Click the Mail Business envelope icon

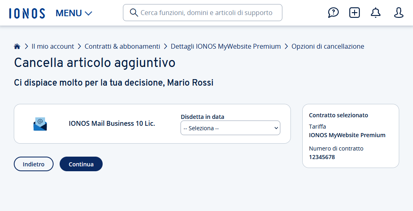[40, 124]
